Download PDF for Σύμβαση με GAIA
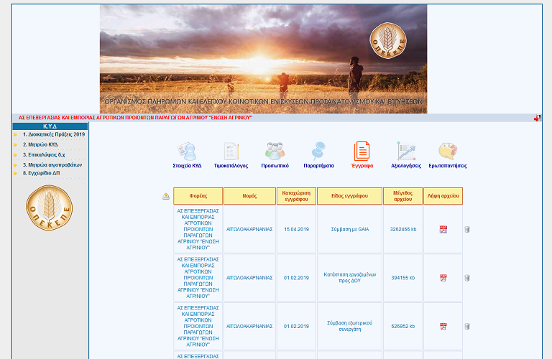Image resolution: width=552 pixels, height=359 pixels. (443, 230)
